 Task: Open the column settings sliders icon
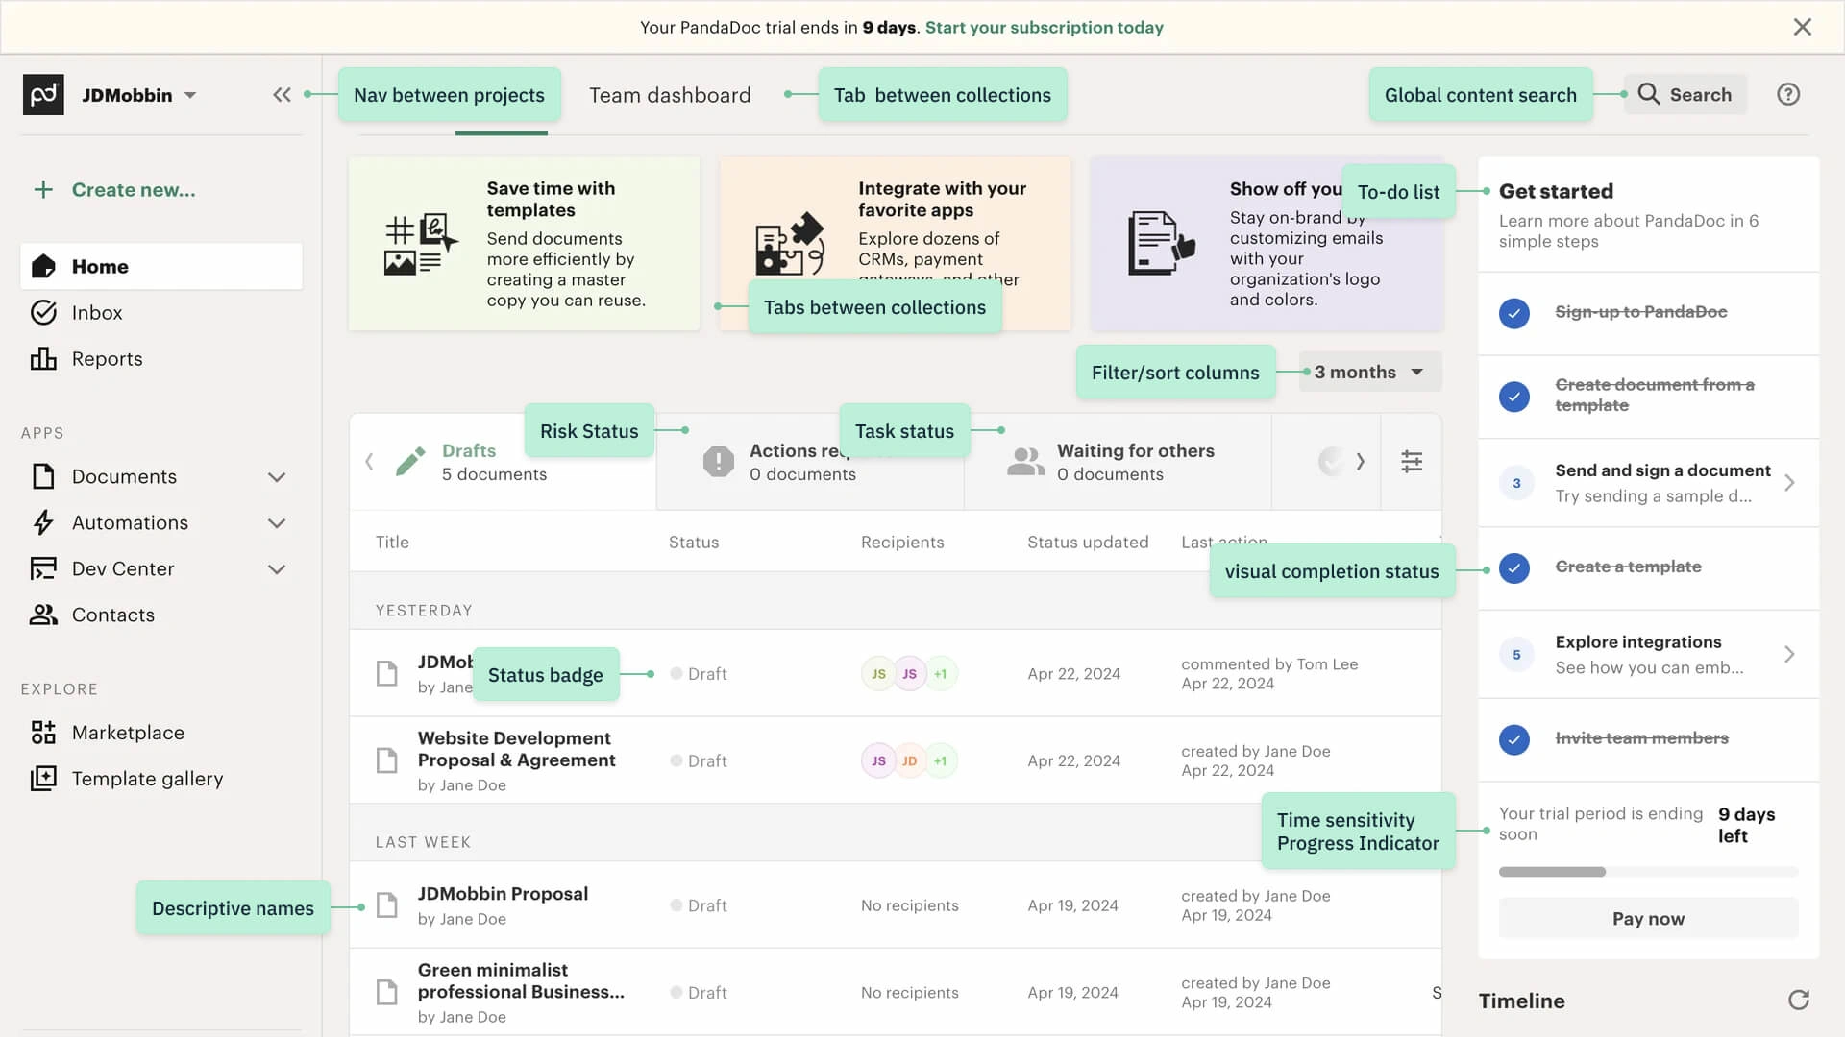pos(1412,462)
